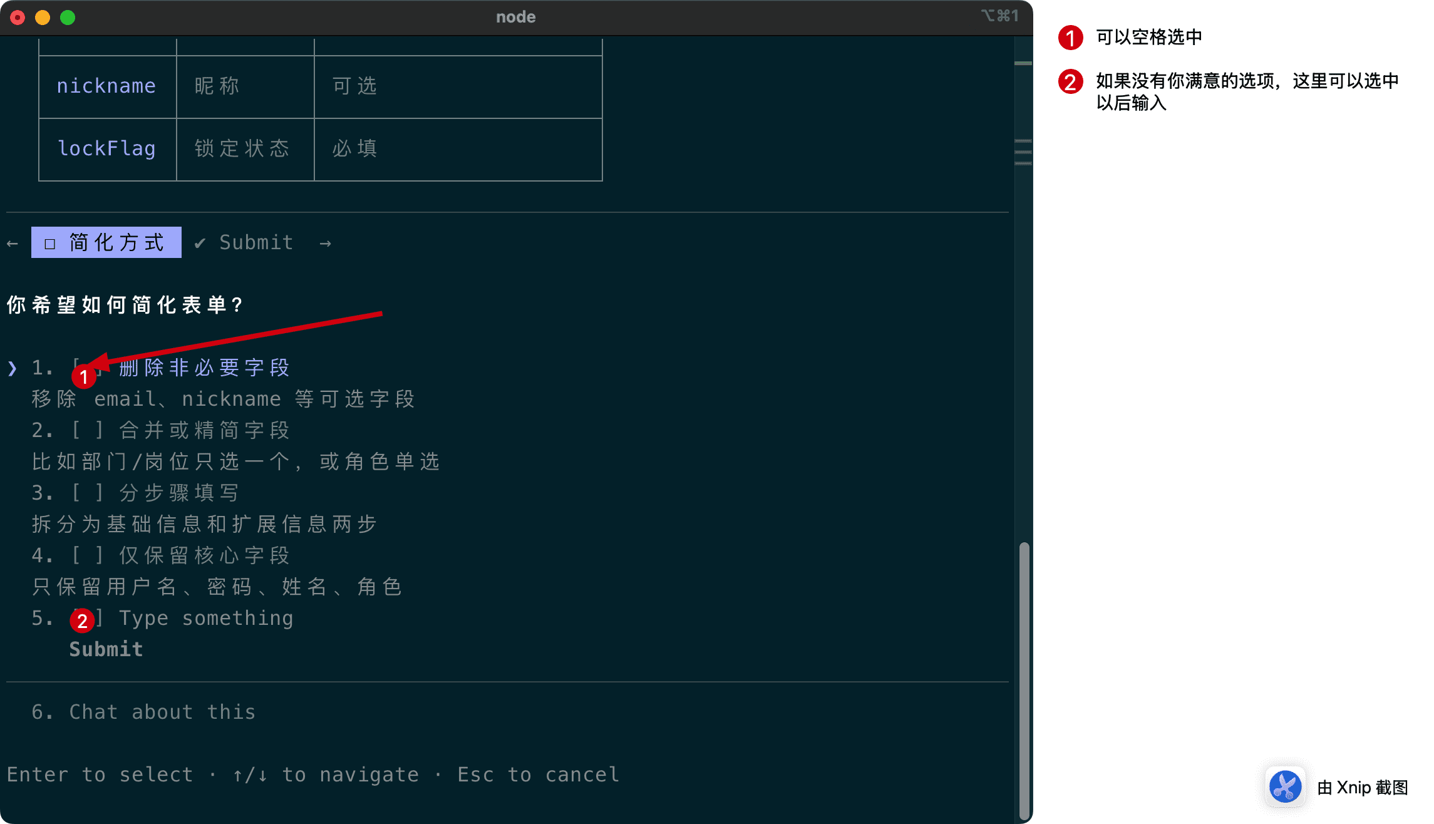Click the right arrow after Submit tab
Viewport: 1434px width, 824px height.
click(325, 243)
